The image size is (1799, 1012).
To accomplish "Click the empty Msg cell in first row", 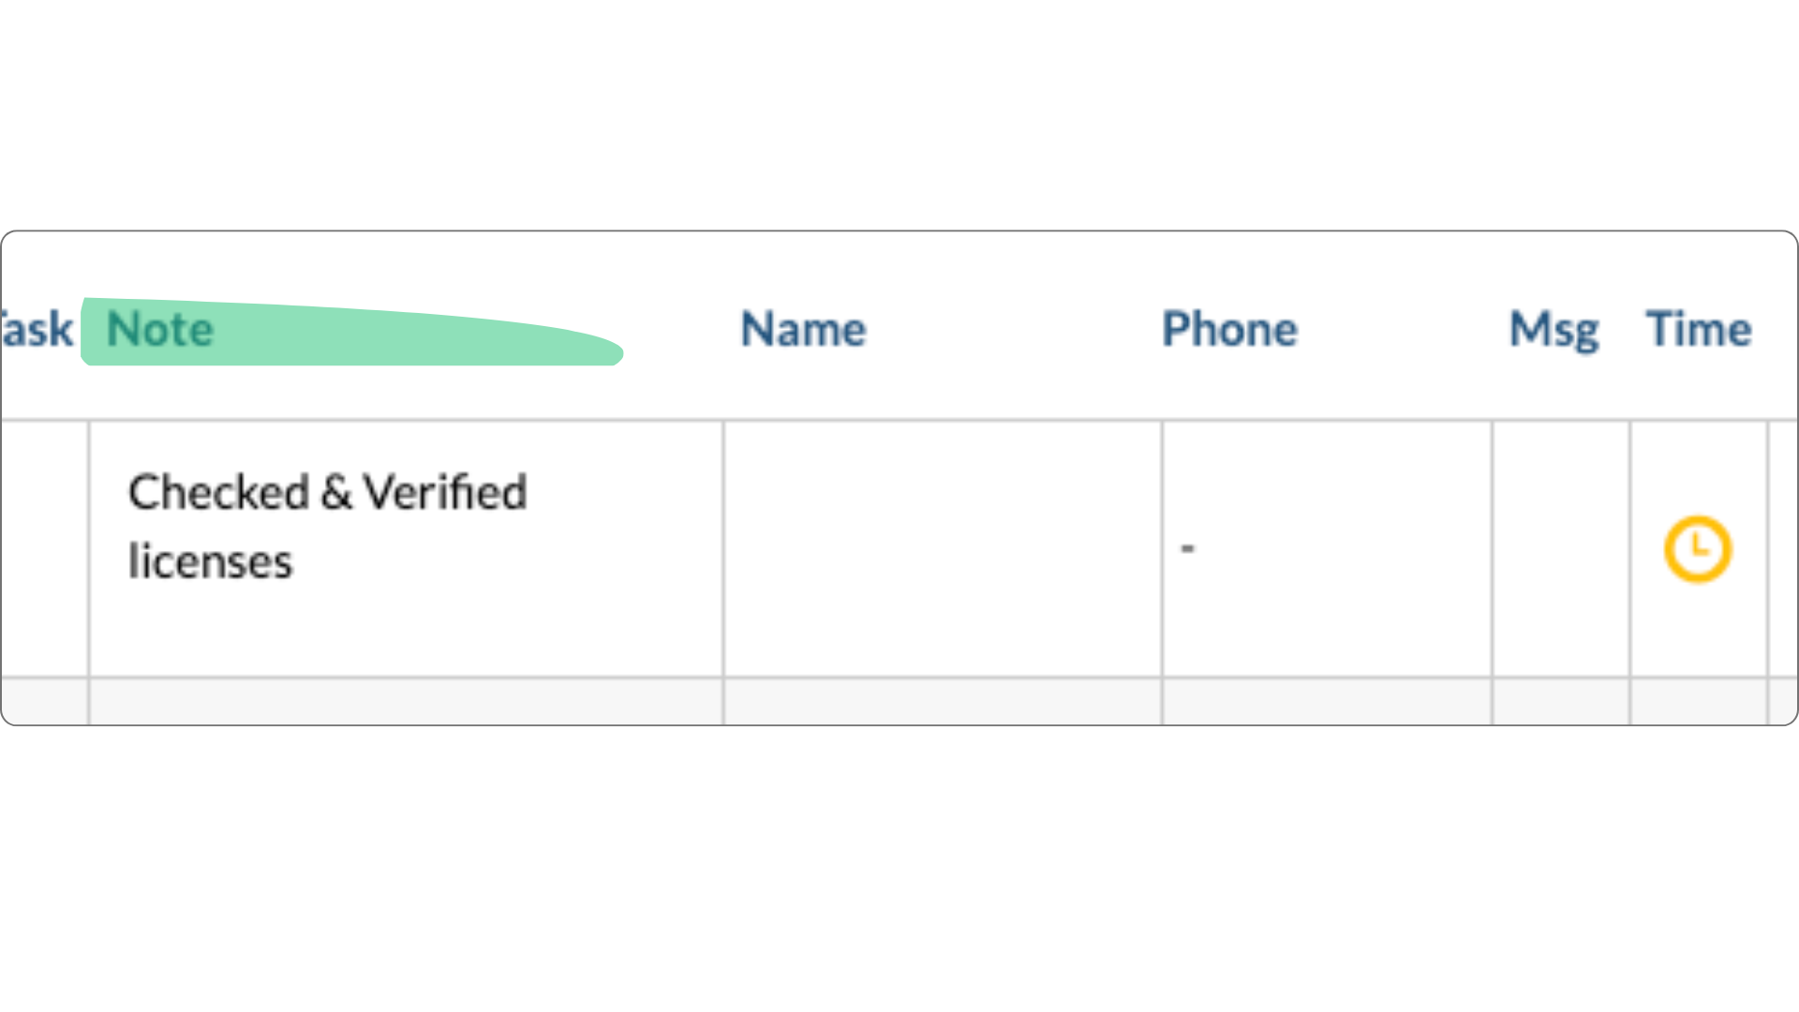I will [1561, 548].
